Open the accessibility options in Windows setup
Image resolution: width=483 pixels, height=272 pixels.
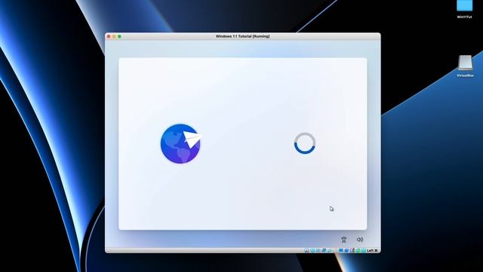(x=344, y=240)
